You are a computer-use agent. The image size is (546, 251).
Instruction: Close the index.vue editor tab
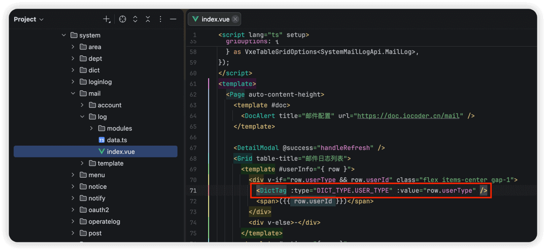[235, 19]
